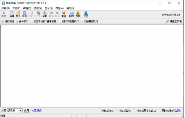Open the 便捷工具箱 wrench toolbox
The height and width of the screenshot is (118, 185).
pos(174,21)
